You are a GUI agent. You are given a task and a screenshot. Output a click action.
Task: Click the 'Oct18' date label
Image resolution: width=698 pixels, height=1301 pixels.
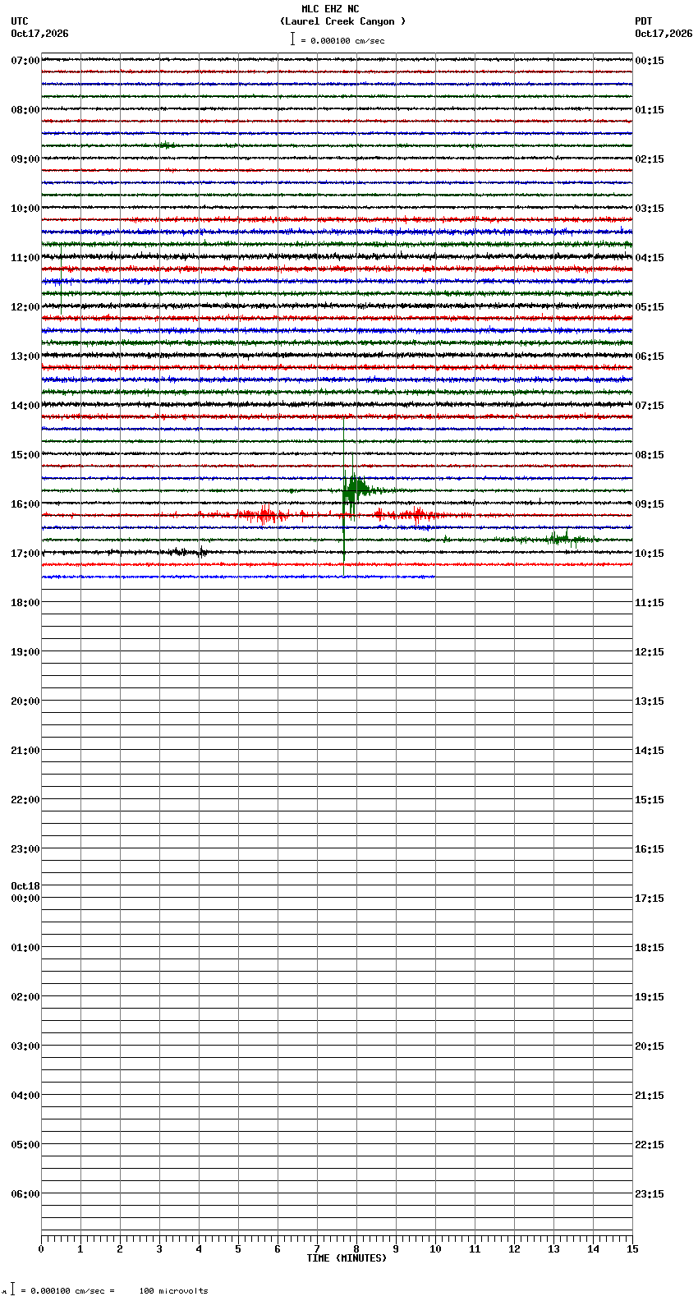tap(25, 886)
